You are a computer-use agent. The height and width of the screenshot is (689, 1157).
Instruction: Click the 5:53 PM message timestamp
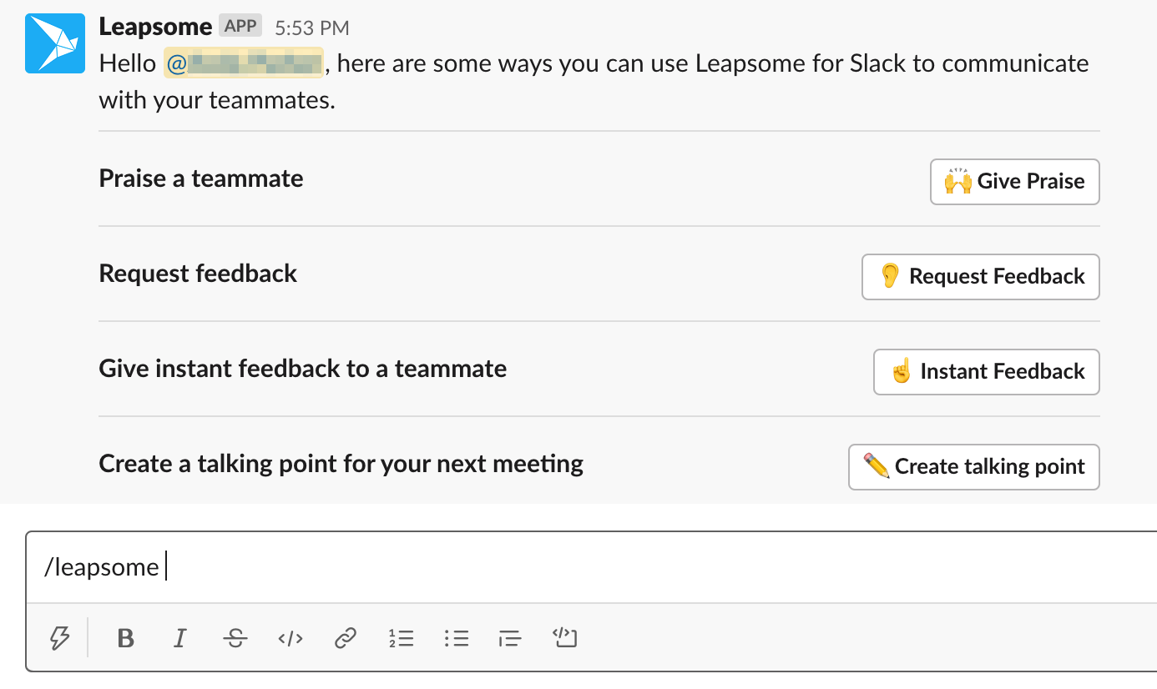pyautogui.click(x=312, y=28)
